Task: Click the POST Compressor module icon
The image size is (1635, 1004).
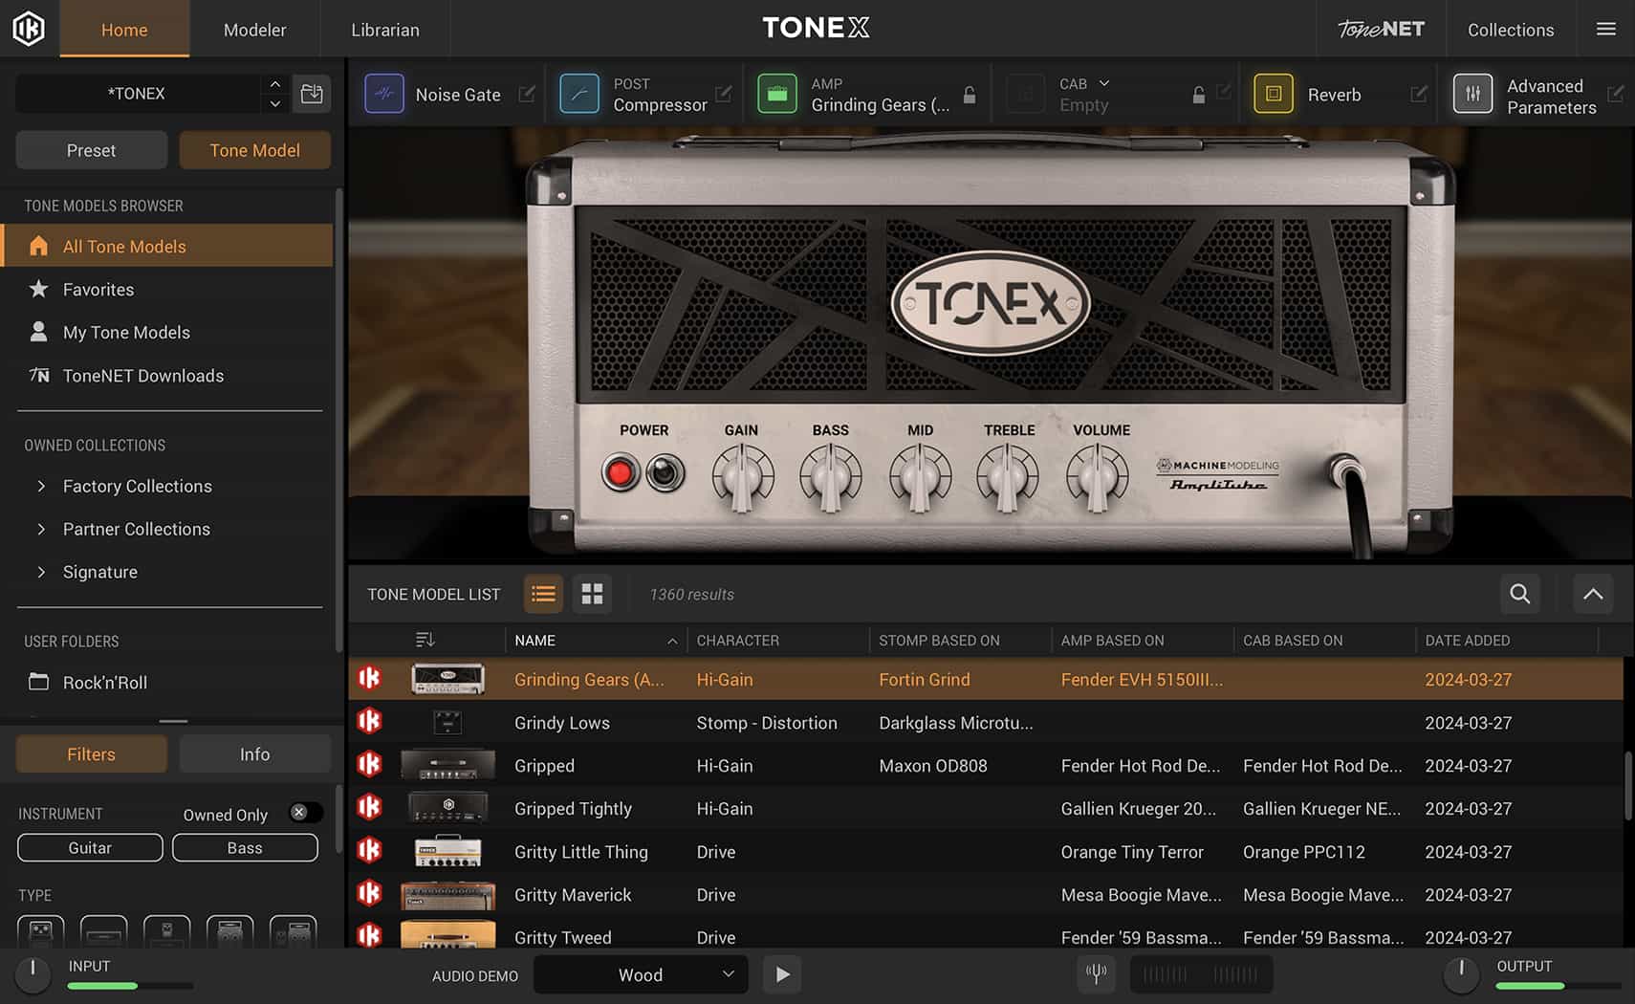Action: [578, 94]
